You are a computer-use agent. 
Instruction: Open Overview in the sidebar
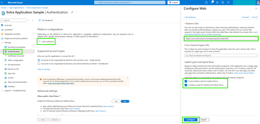[8, 25]
